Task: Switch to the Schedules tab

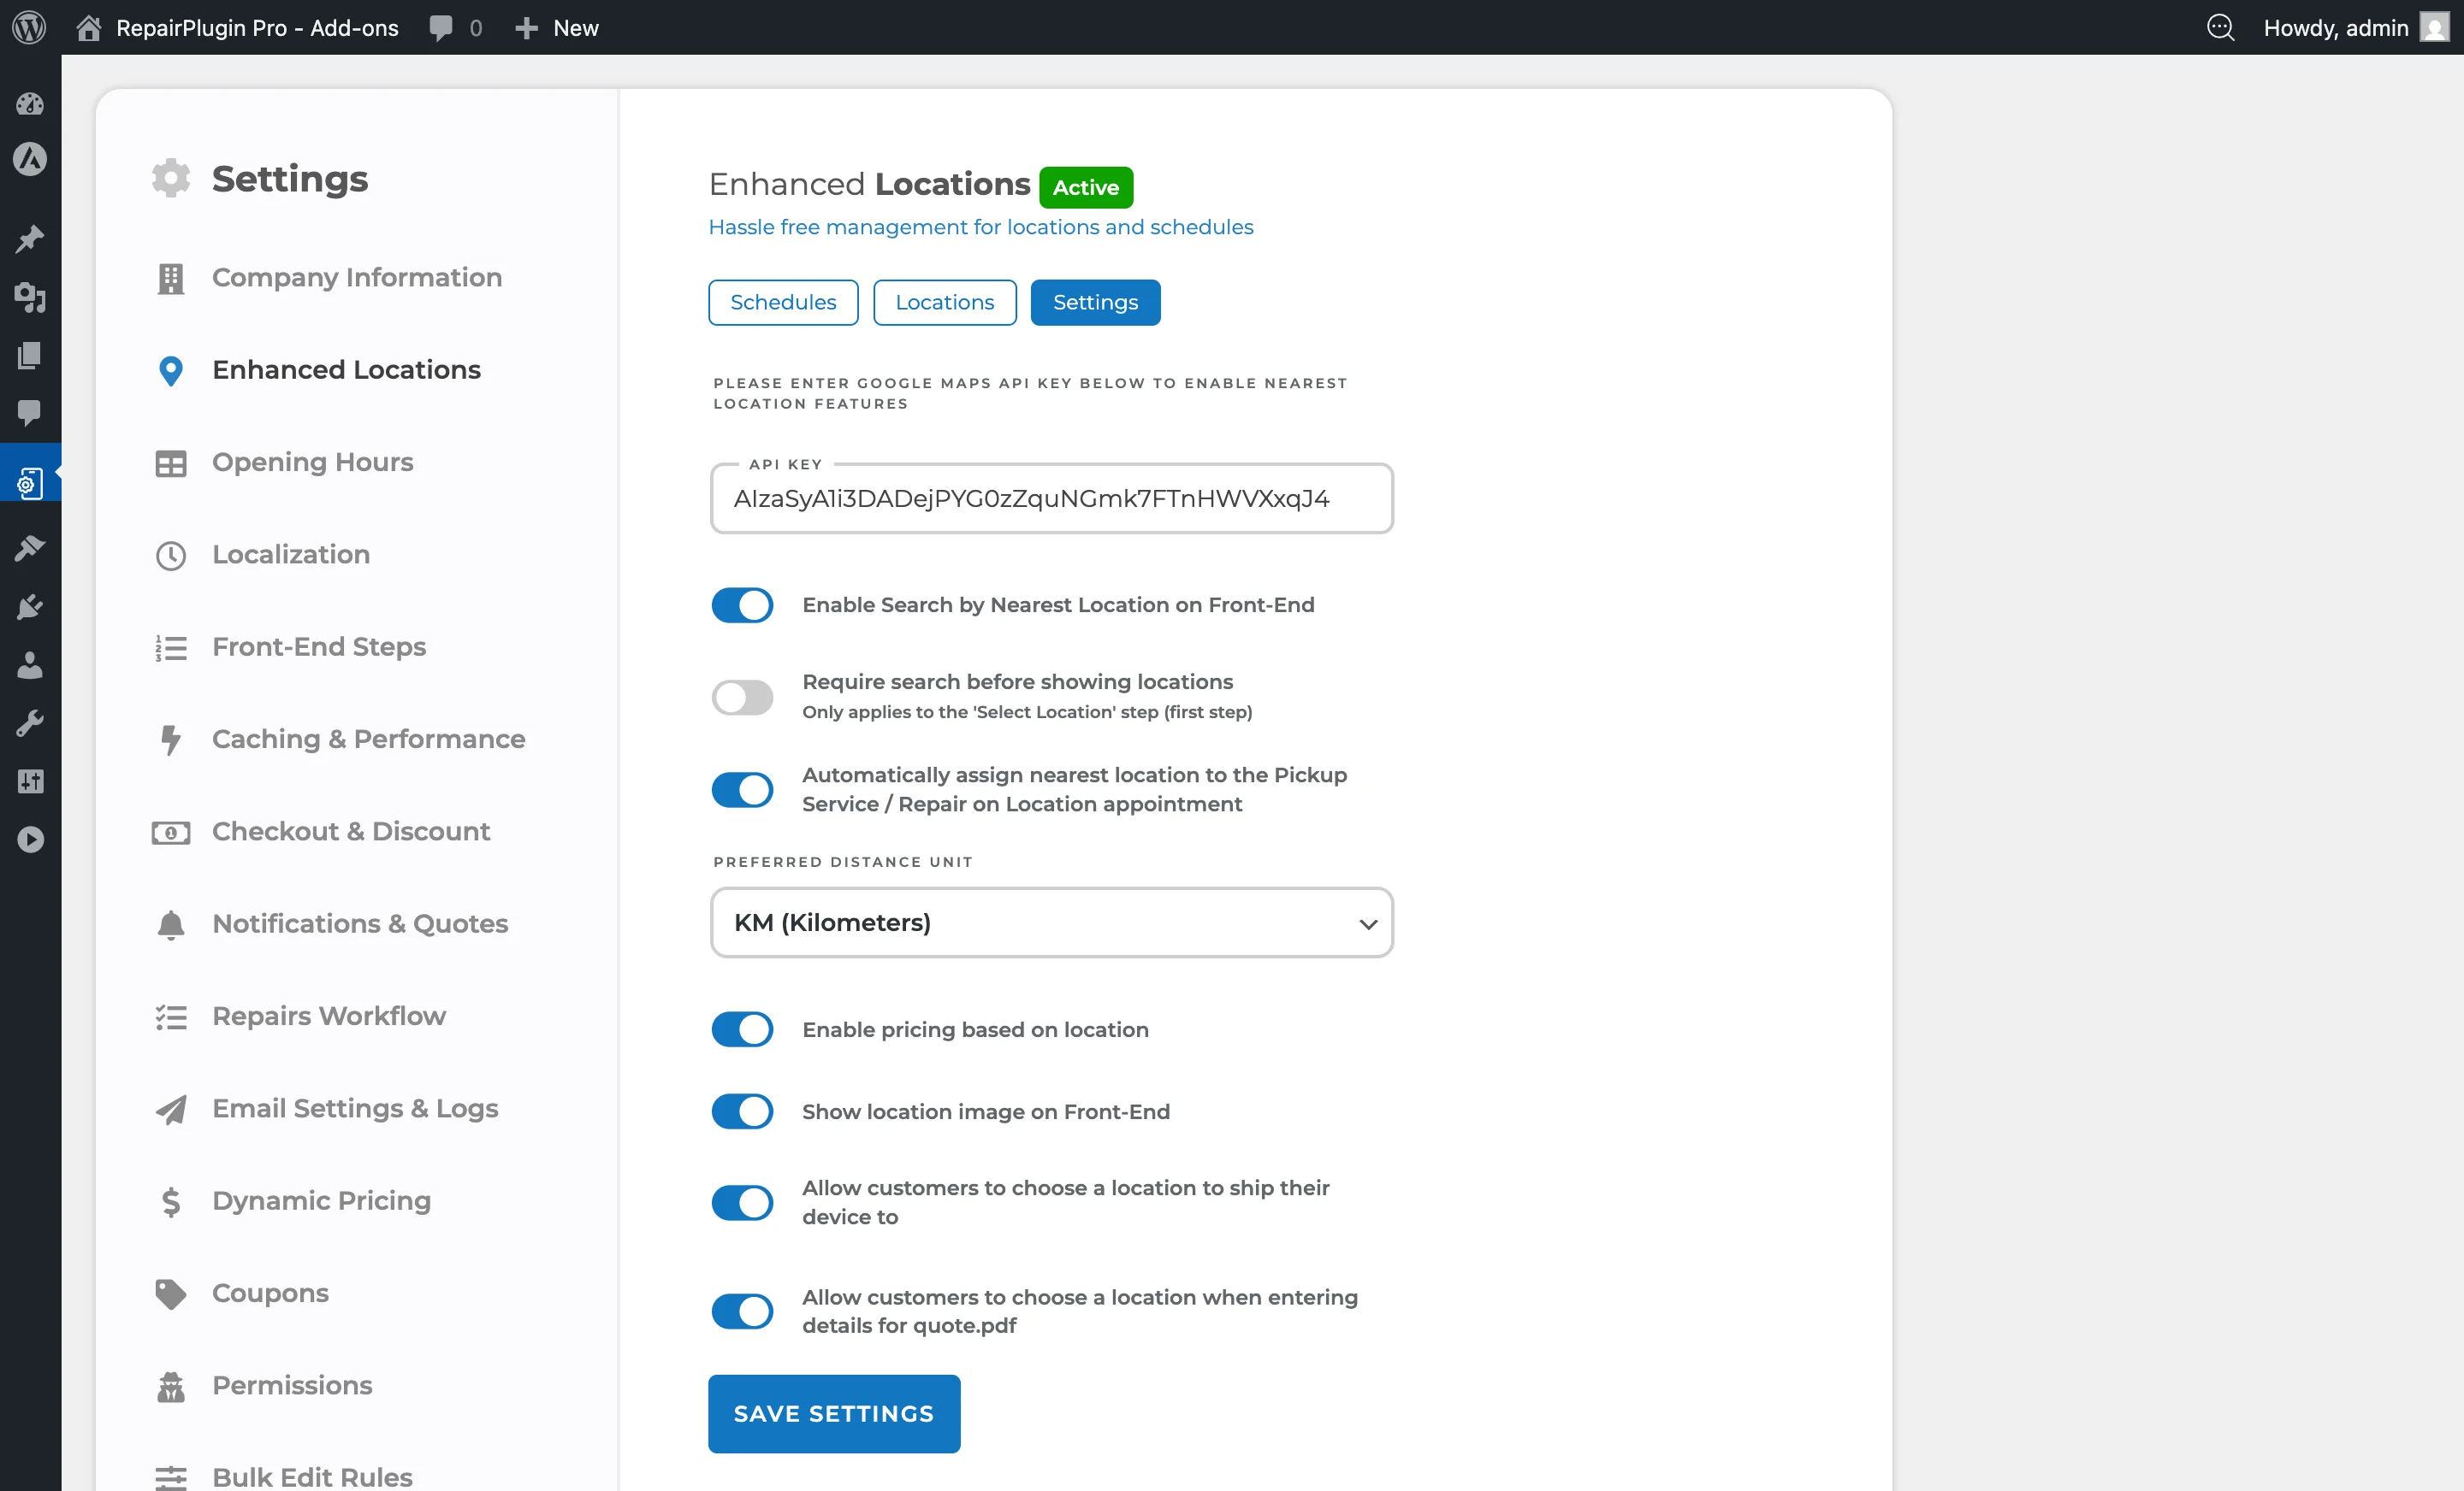Action: point(783,302)
